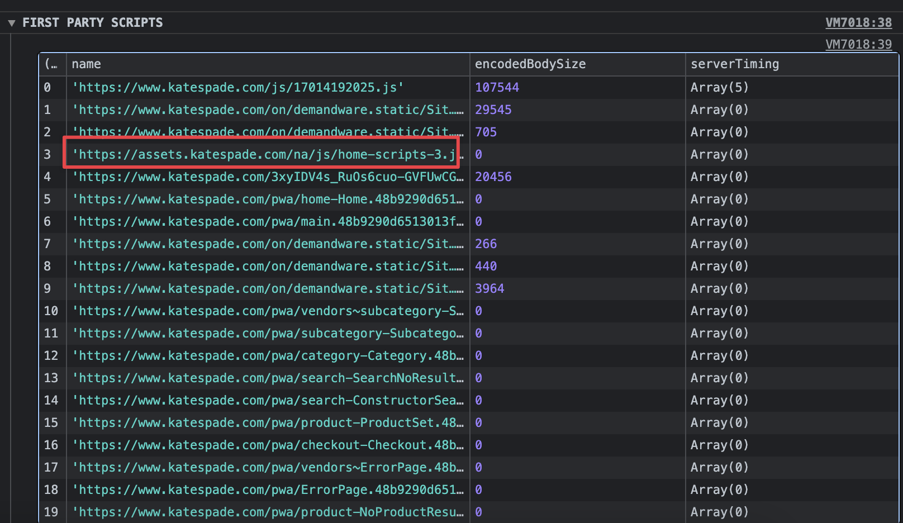Click the size value 705
Image resolution: width=903 pixels, height=523 pixels.
pos(486,132)
